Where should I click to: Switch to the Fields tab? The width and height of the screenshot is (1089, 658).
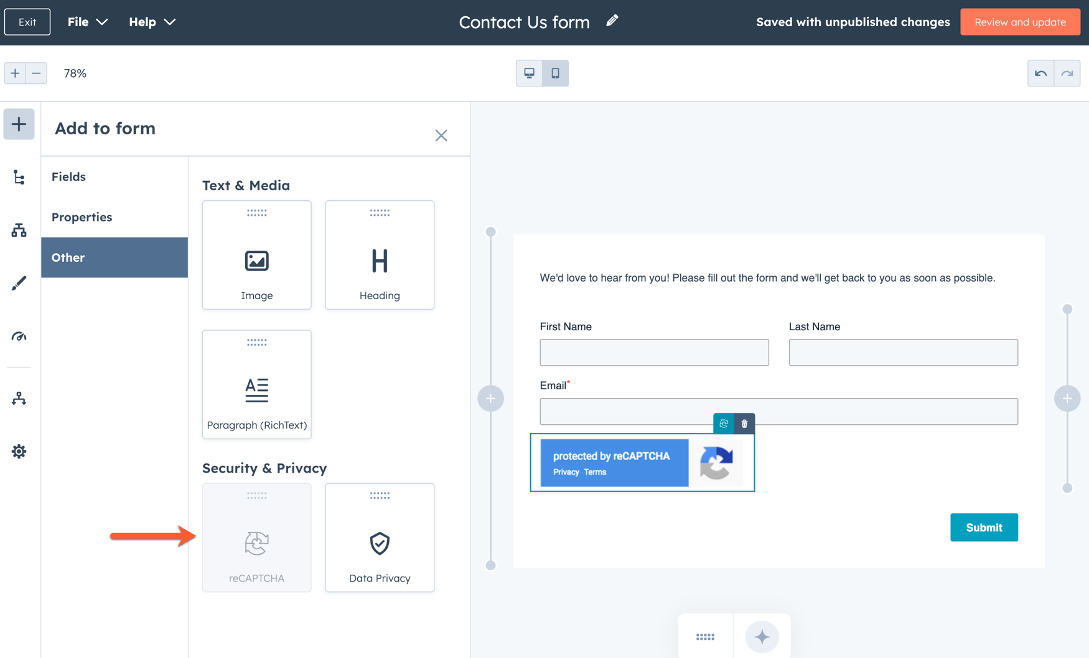[68, 177]
